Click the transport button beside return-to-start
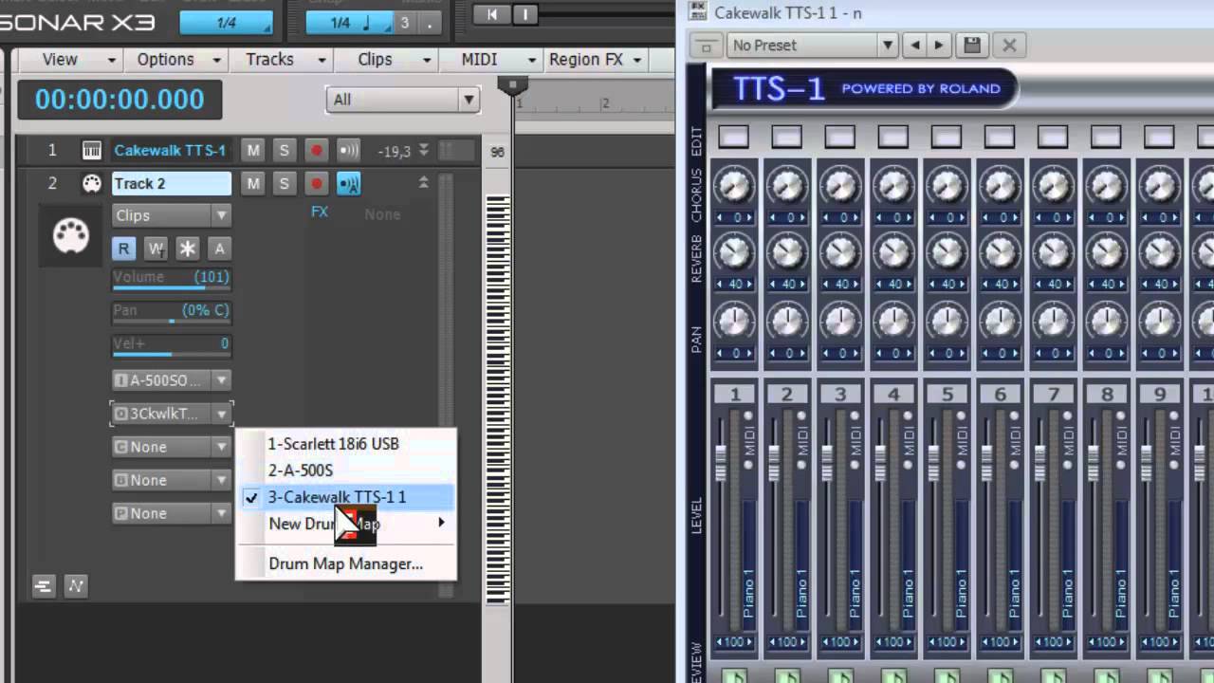1214x683 pixels. point(525,14)
